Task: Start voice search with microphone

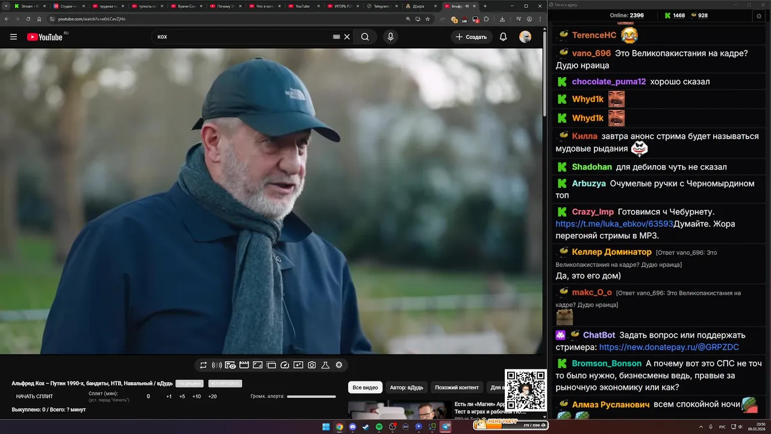Action: pos(390,37)
